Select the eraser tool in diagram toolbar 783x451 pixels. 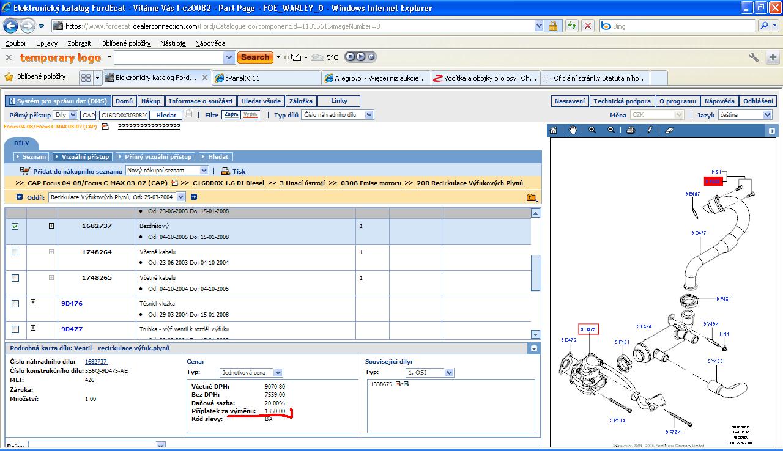pos(669,130)
